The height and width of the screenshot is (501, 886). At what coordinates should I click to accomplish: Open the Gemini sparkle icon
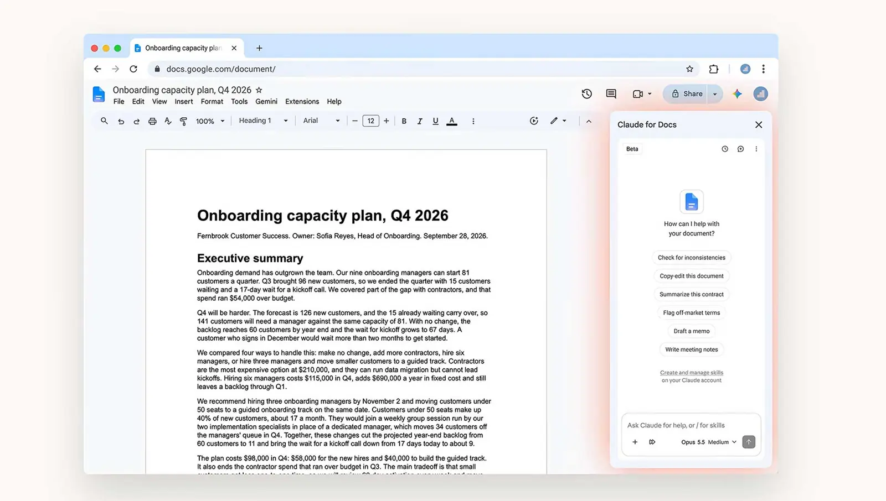[x=737, y=94]
